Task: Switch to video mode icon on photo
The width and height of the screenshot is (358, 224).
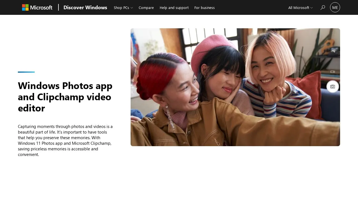Action: tap(333, 72)
